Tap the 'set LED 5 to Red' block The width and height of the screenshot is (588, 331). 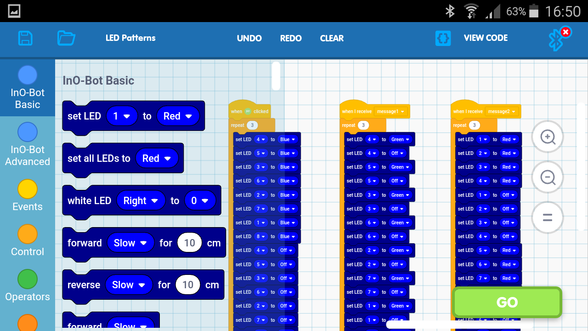point(489,251)
